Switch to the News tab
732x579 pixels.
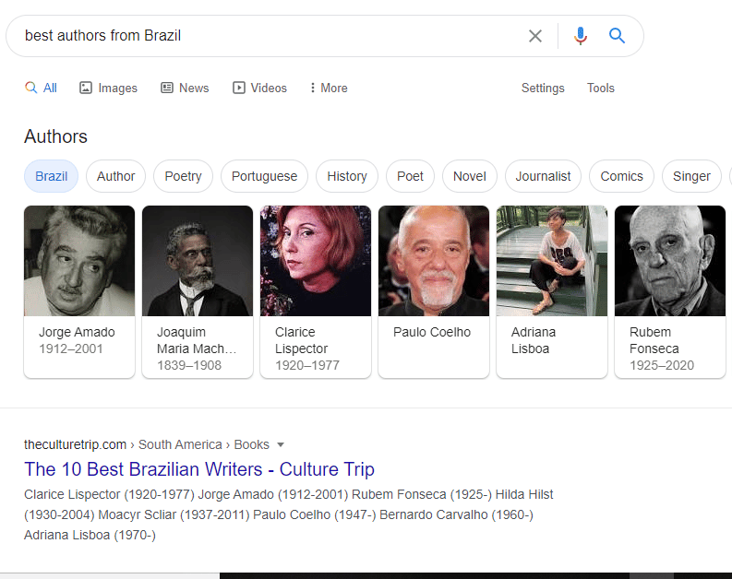[x=185, y=89]
